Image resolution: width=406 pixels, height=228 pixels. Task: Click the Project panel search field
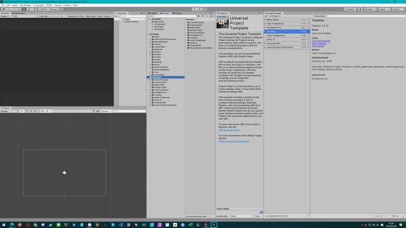pos(175,16)
